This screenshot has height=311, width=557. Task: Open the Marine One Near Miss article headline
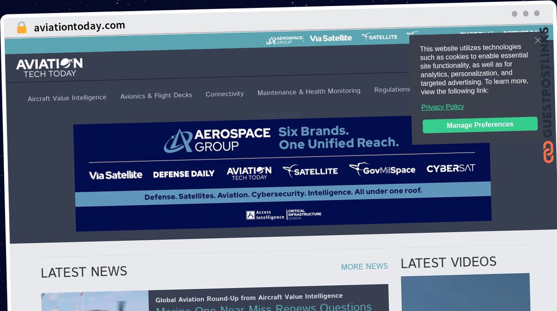click(263, 308)
